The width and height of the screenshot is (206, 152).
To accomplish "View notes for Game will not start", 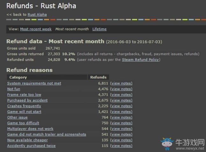I will [x=121, y=112].
